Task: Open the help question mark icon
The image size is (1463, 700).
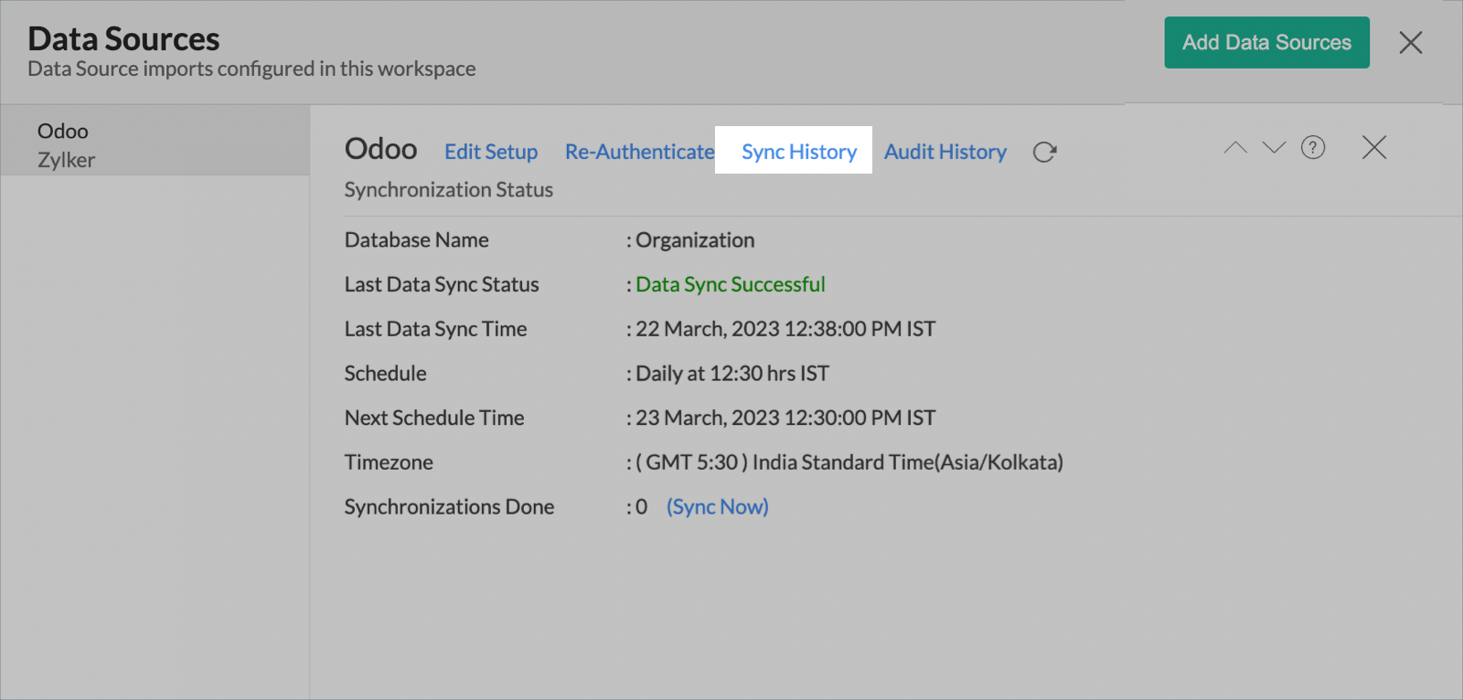Action: tap(1312, 148)
